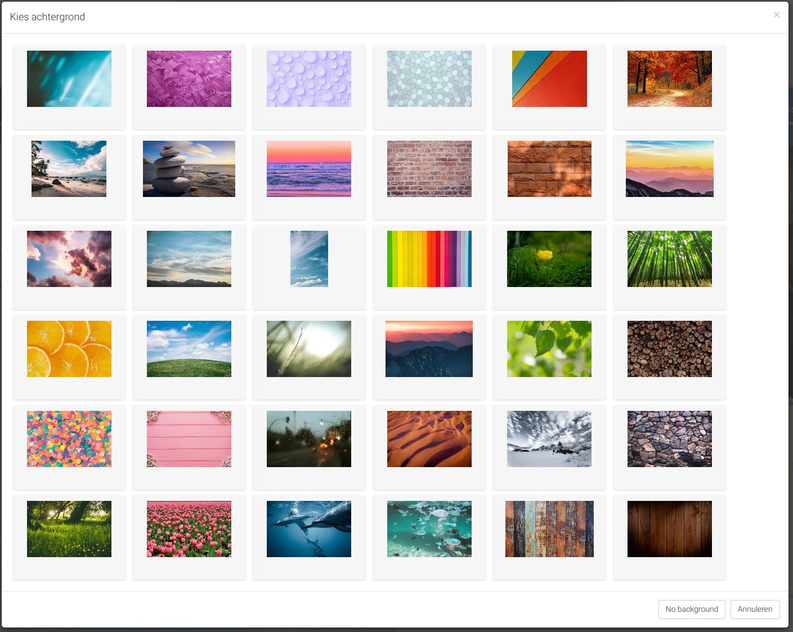The width and height of the screenshot is (793, 632).
Task: Choose the dark brown wood planks background
Action: click(x=670, y=529)
